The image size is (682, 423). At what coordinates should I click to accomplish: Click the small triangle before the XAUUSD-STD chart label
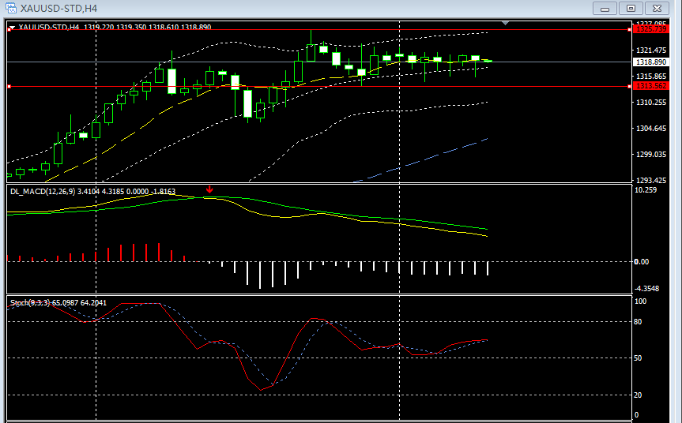pyautogui.click(x=11, y=27)
